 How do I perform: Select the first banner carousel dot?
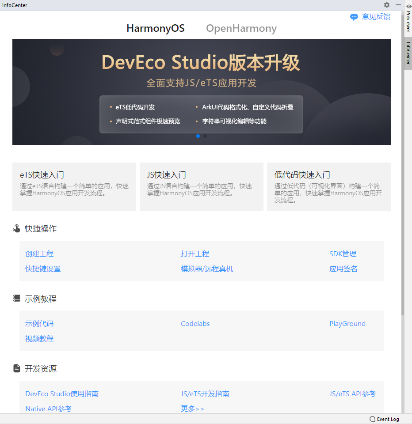pos(198,136)
